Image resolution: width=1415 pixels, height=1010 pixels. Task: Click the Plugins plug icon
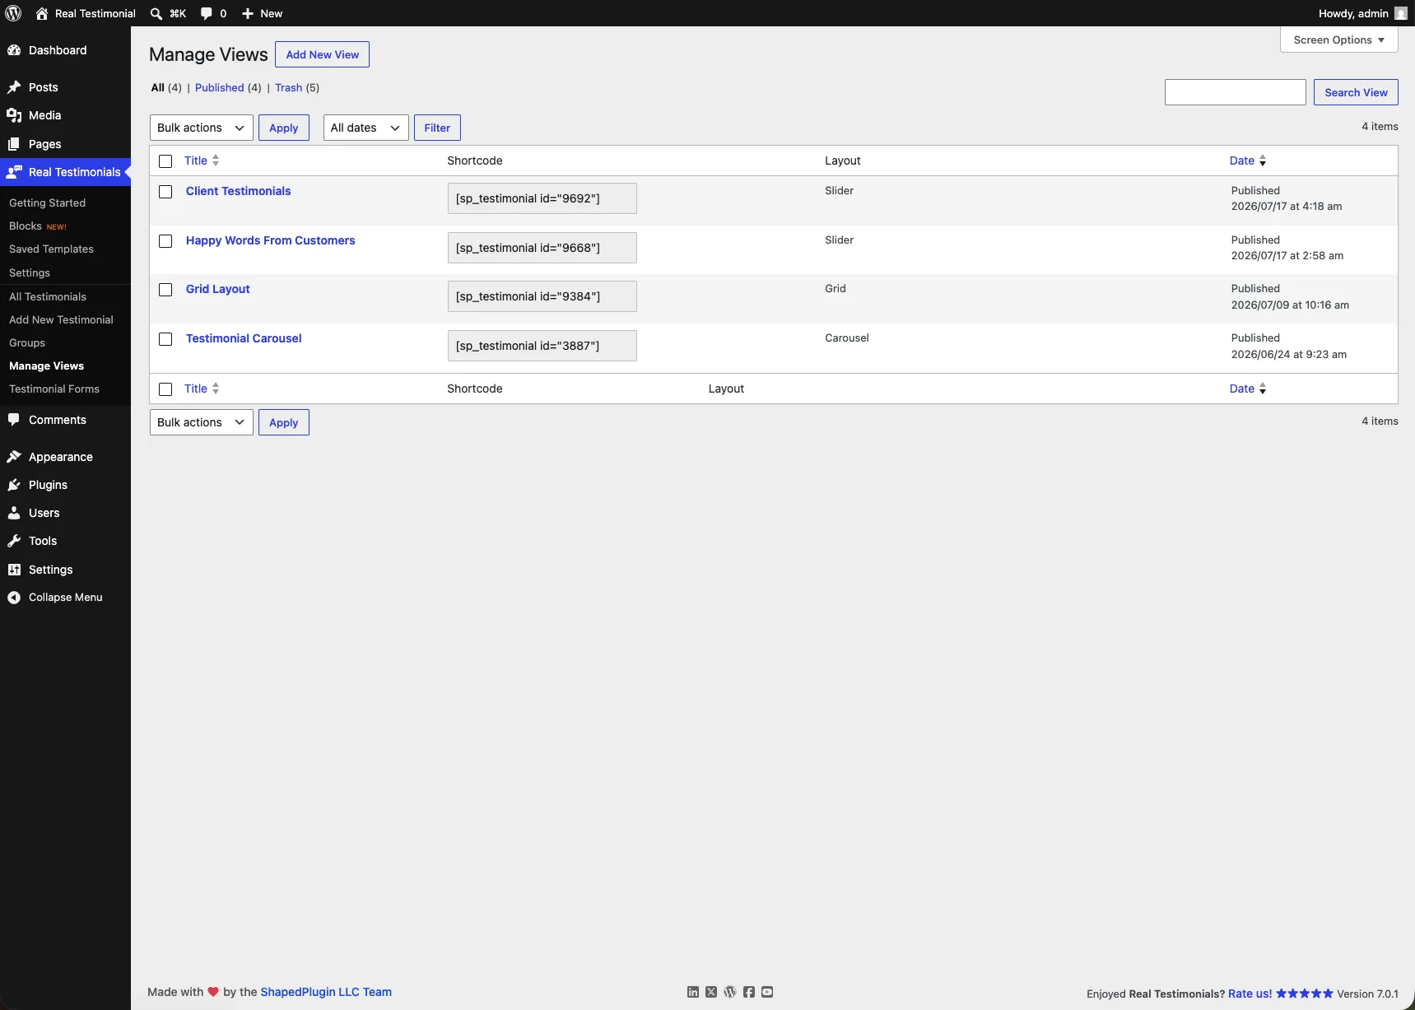pyautogui.click(x=14, y=485)
